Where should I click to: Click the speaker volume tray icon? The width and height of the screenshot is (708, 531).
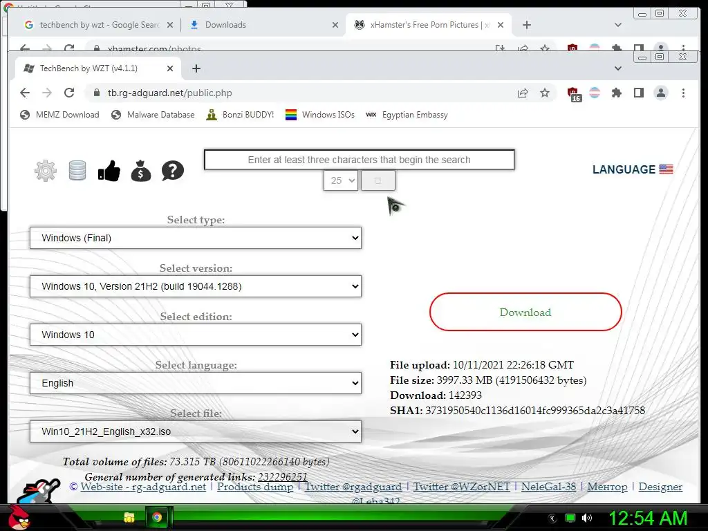tap(587, 518)
